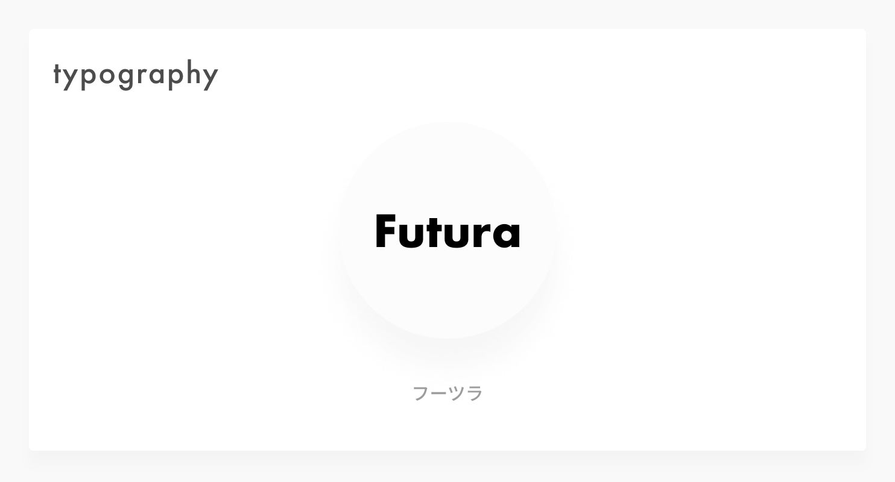The image size is (895, 482).
Task: Click the first "t" of typography heading
Action: click(58, 75)
